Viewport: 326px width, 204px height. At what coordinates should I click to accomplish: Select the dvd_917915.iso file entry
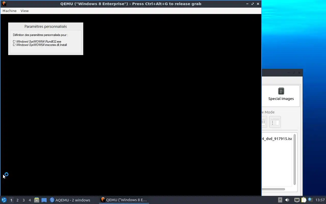pos(277,139)
